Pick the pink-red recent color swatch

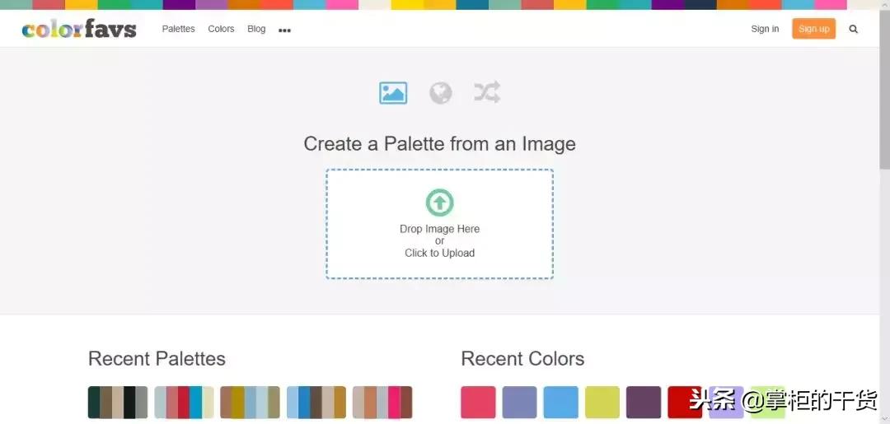click(478, 403)
